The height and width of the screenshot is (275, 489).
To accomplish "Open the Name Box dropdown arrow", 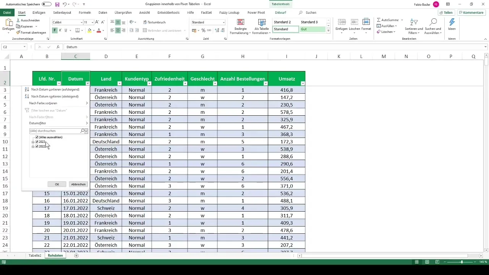I will point(24,47).
